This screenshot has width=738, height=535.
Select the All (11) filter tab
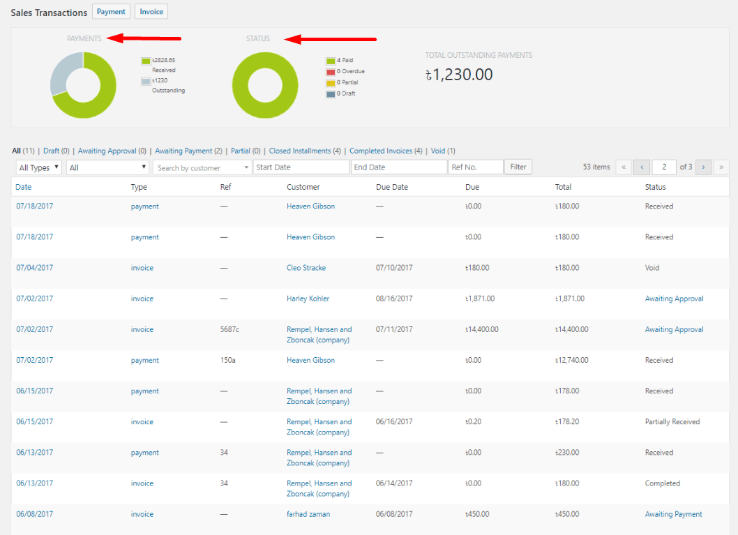[23, 151]
